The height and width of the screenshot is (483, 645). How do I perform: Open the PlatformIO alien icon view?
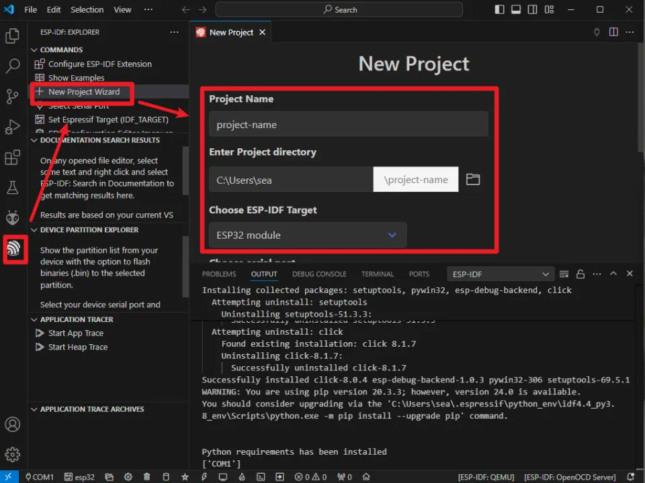point(12,217)
